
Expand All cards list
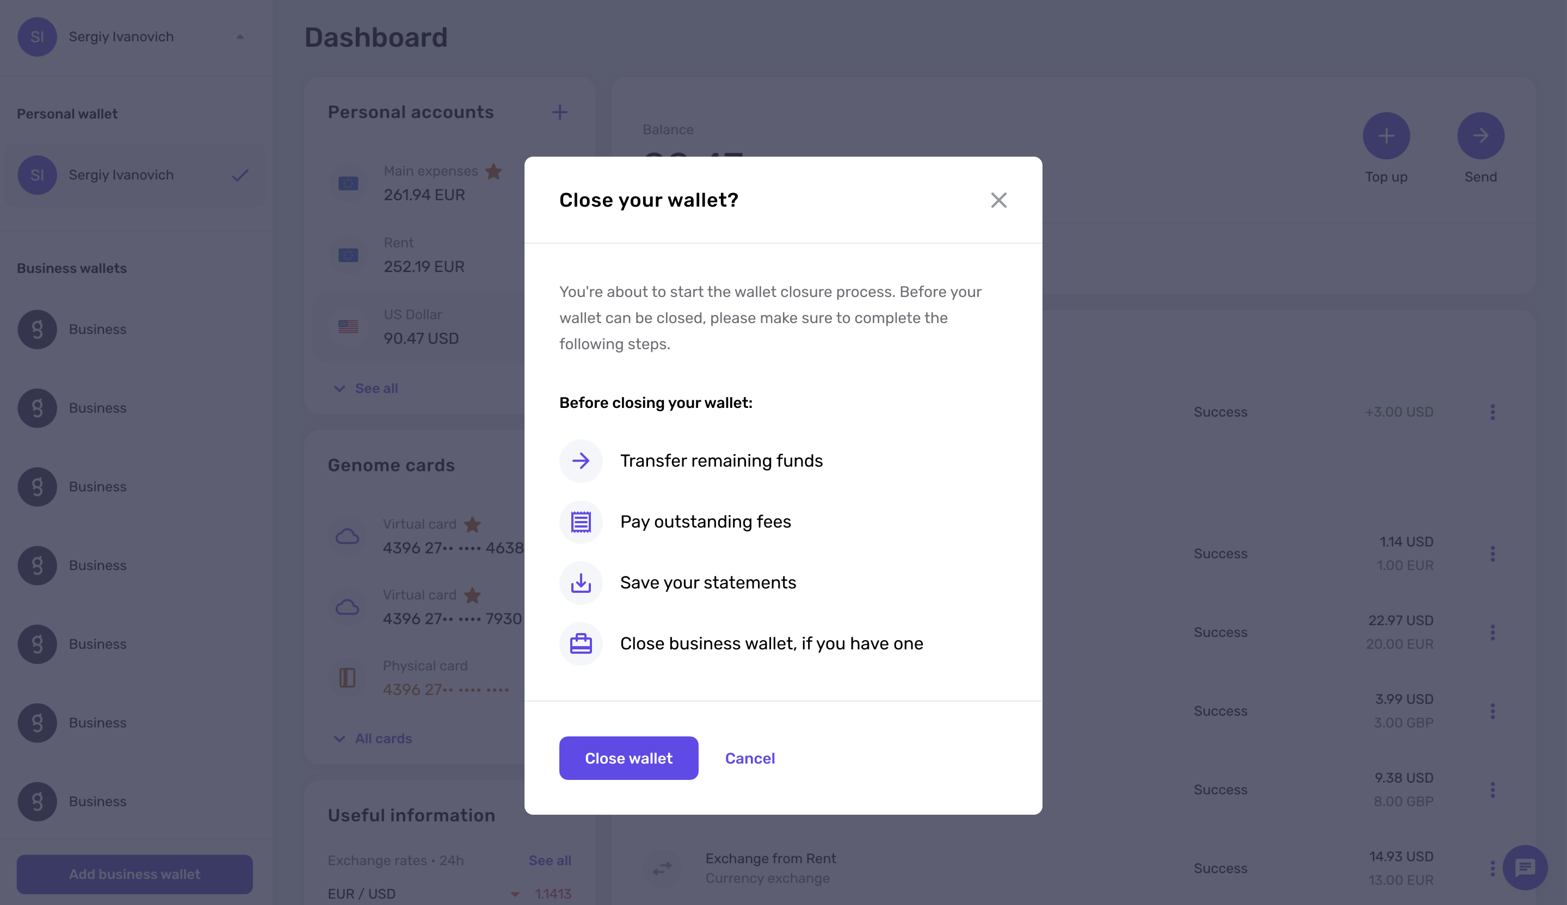[x=373, y=739]
